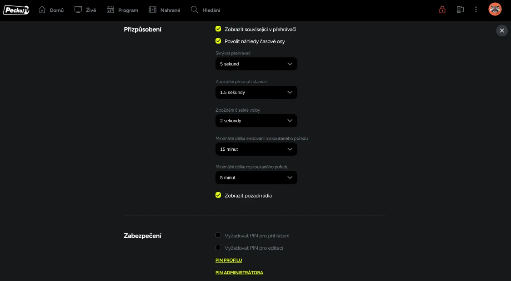511x281 pixels.
Task: Click the PIN ADMINISTRÁTORA link
Action: coord(239,273)
